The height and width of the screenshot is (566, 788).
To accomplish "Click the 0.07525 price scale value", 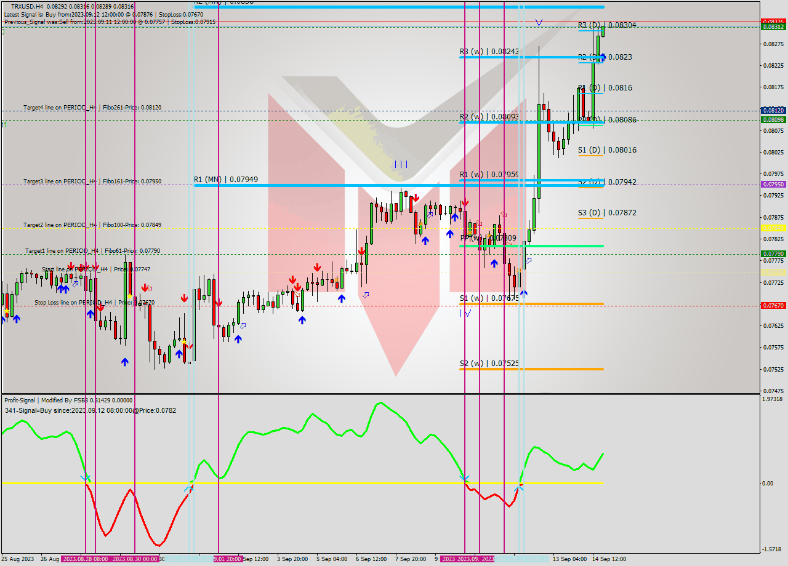I will pos(773,369).
